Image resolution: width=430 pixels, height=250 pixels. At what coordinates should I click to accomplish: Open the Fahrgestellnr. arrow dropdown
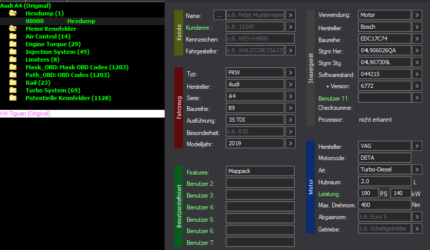(x=291, y=50)
